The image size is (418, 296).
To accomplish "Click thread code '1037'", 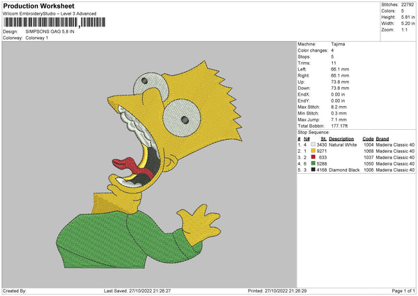I will (369, 157).
